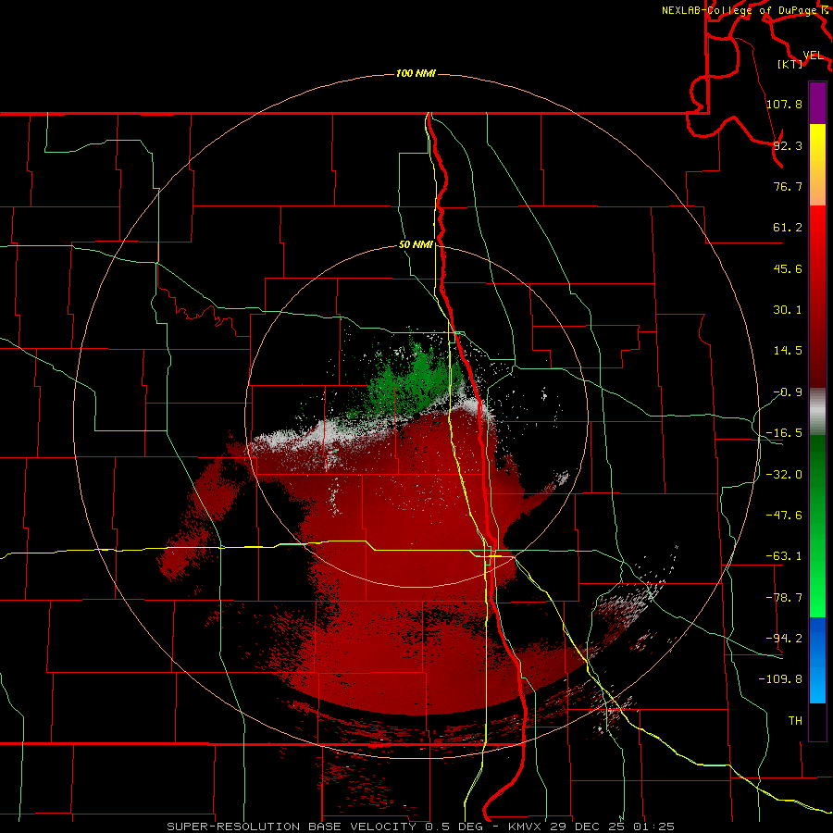Select the 61.2 legend value
The height and width of the screenshot is (833, 833).
tap(788, 228)
